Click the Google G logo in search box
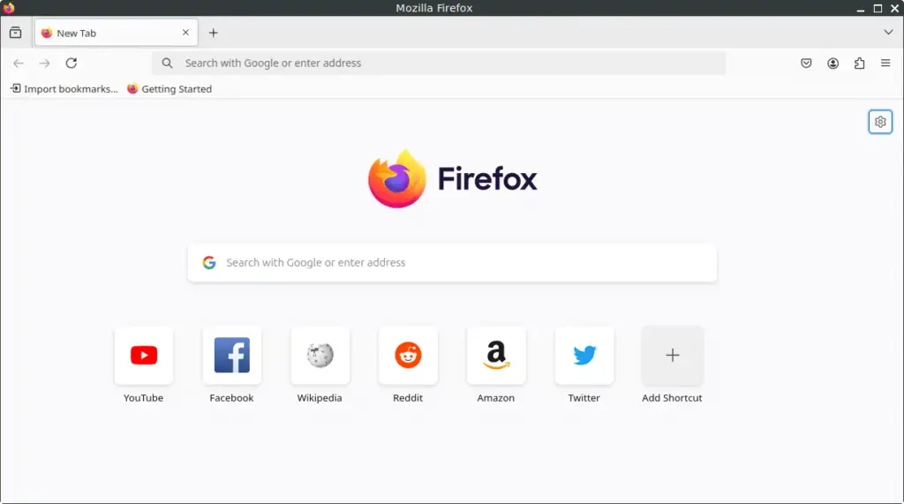Image resolution: width=904 pixels, height=504 pixels. point(209,263)
